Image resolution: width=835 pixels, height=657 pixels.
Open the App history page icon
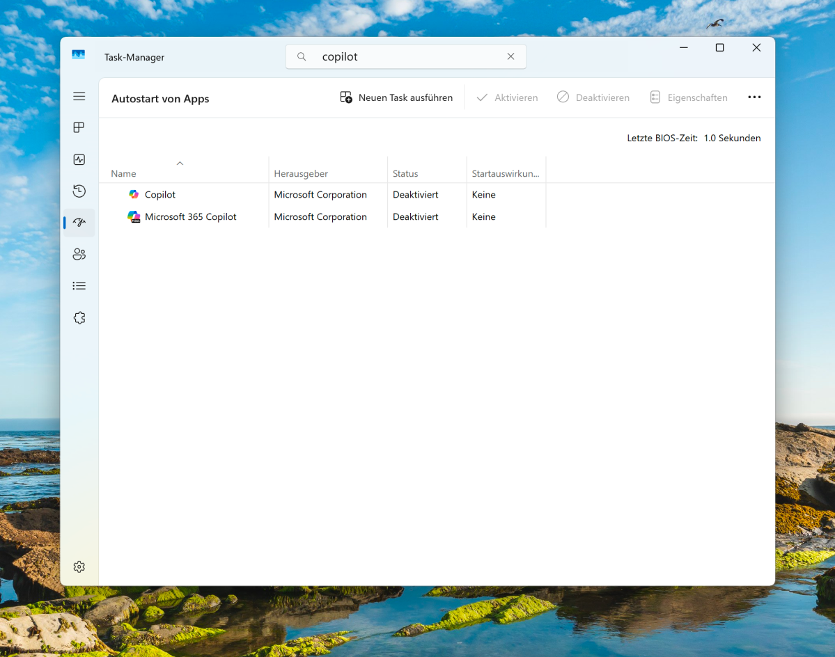(x=79, y=191)
